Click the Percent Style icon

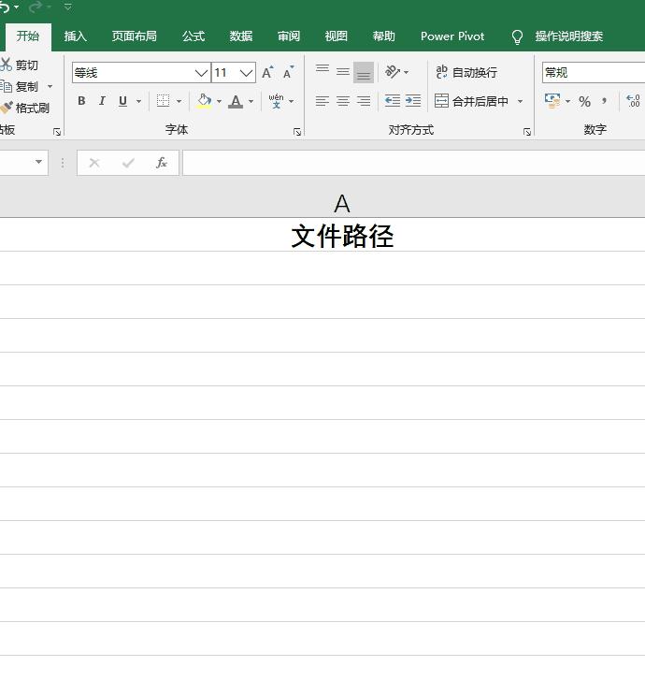tap(584, 102)
